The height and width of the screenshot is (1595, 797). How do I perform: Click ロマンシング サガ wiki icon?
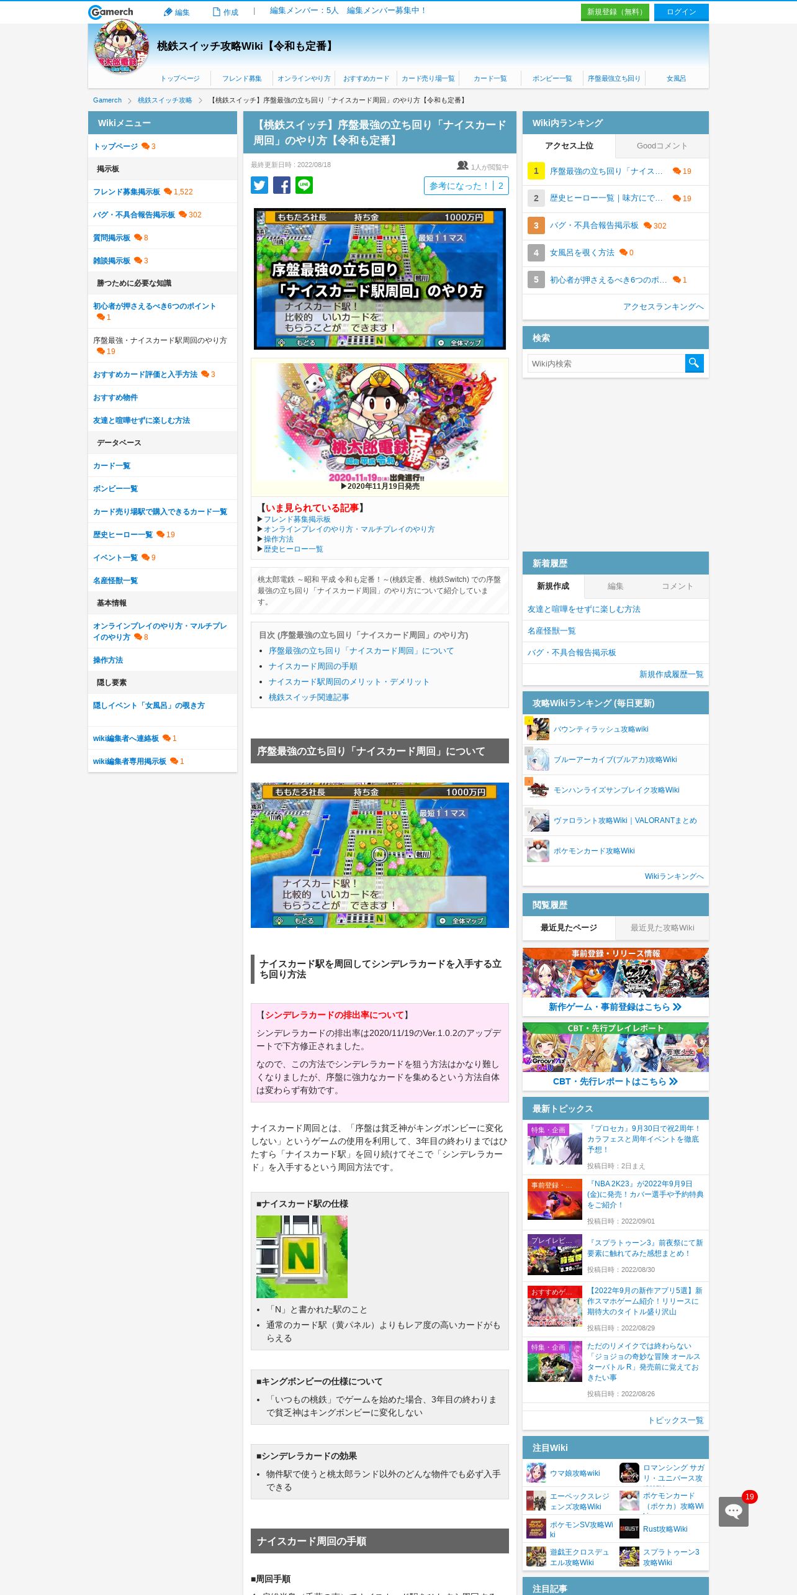[x=629, y=1473]
